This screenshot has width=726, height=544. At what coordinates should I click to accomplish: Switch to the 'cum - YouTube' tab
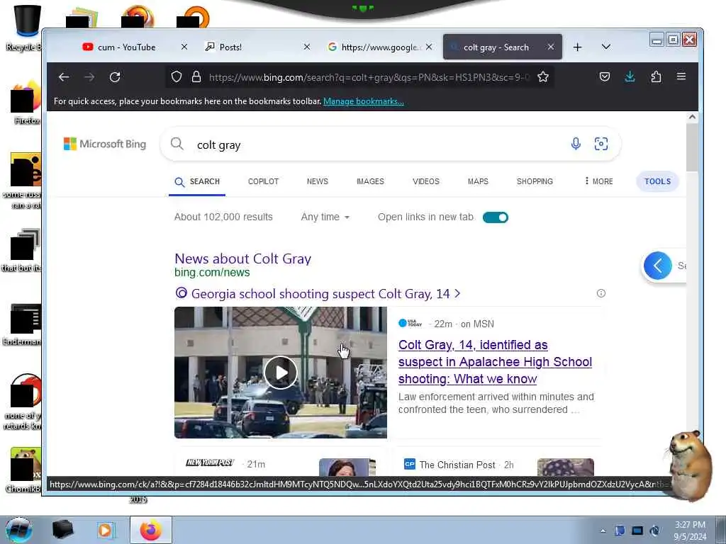coord(126,47)
